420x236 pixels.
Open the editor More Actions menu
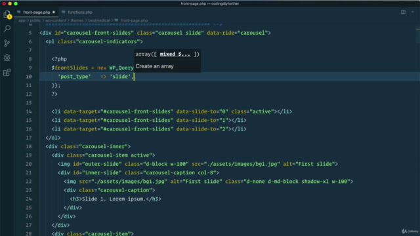point(412,12)
